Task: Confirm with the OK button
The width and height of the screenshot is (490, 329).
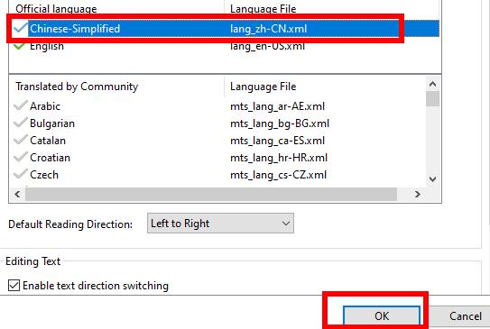Action: click(382, 316)
